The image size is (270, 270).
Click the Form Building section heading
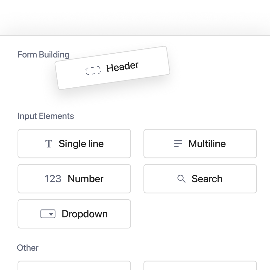coord(44,54)
